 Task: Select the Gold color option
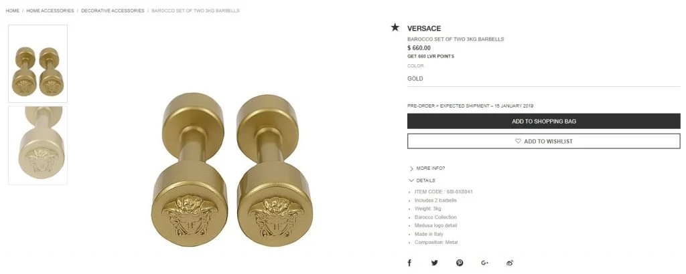[x=415, y=79]
